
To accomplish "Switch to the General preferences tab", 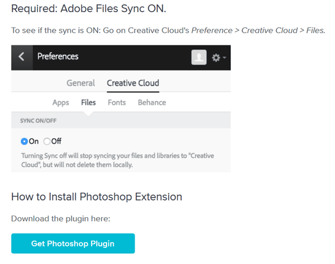I will 81,83.
